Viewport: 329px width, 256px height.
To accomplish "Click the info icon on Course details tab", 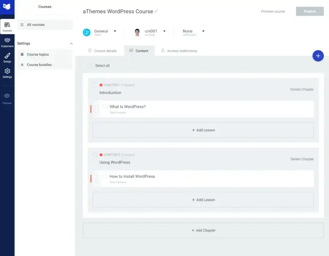I will tap(90, 51).
